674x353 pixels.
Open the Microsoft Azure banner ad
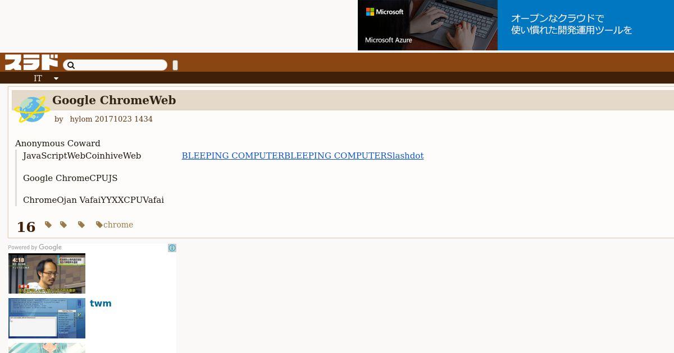coord(516,25)
